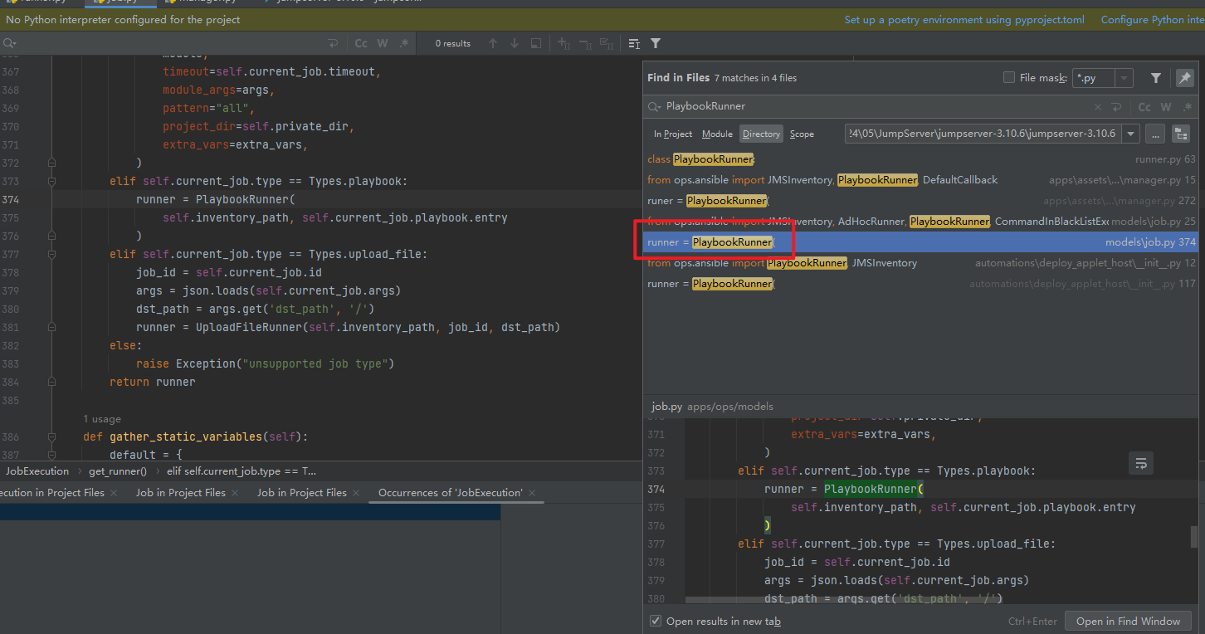Toggle recursive directory search icon
Image resolution: width=1205 pixels, height=634 pixels.
(x=1180, y=134)
